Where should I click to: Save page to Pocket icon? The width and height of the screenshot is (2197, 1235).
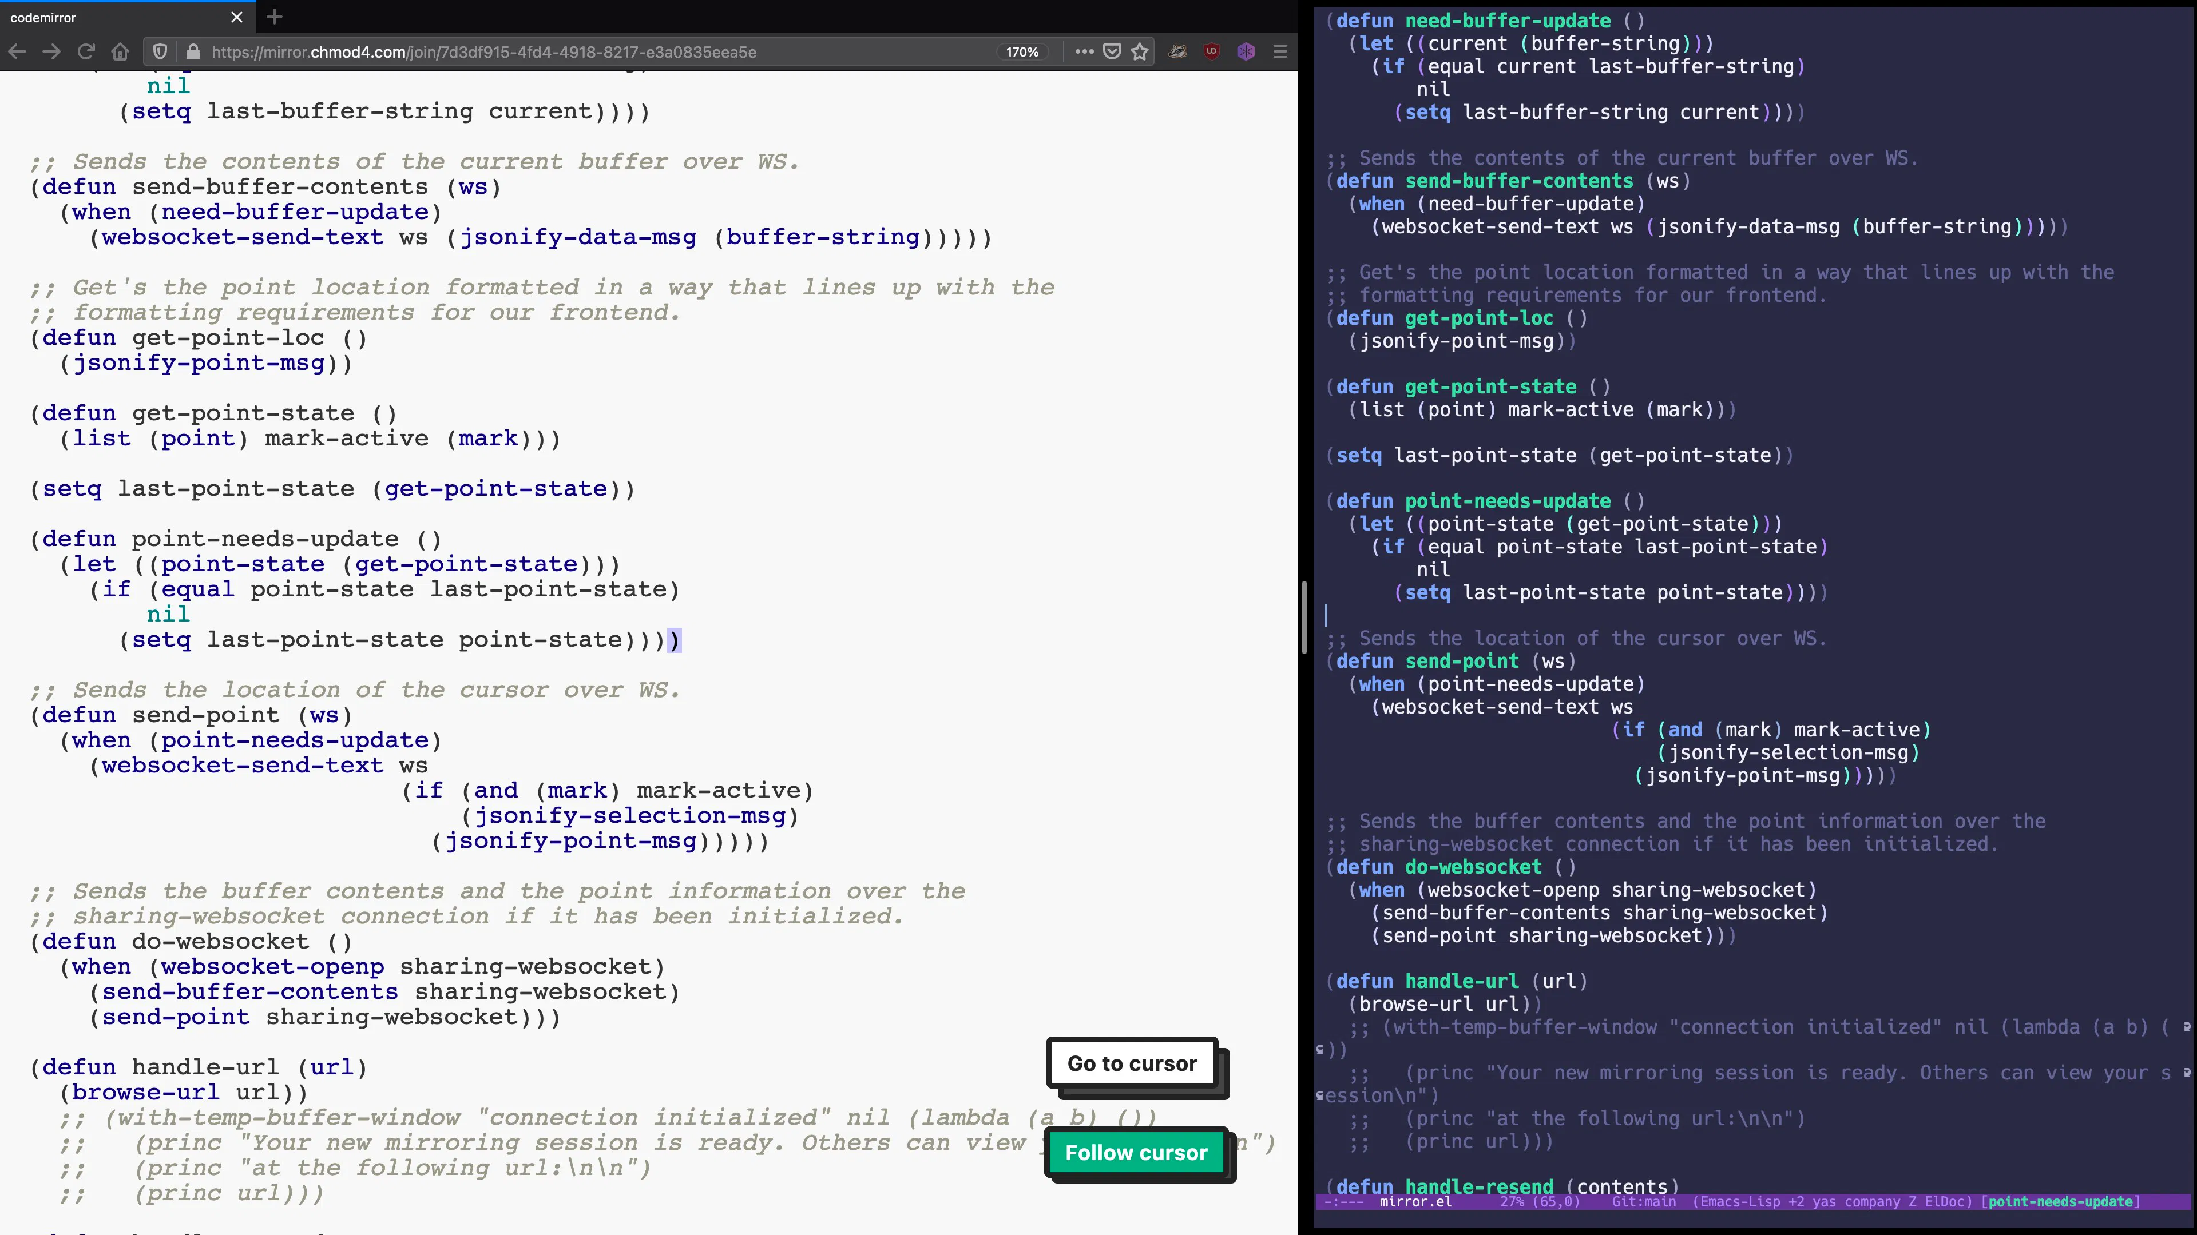click(x=1112, y=52)
